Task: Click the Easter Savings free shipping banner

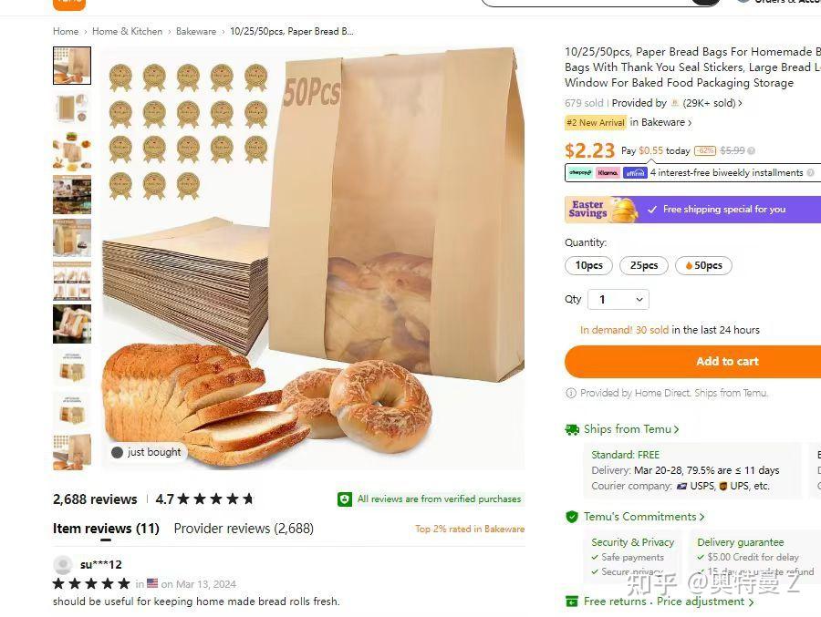Action: pyautogui.click(x=692, y=210)
